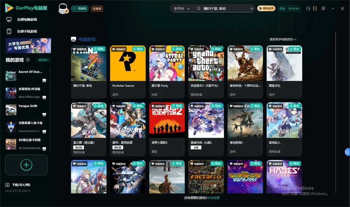The width and height of the screenshot is (350, 207).
Task: Click the 限免 countdown timer badge
Action: coord(289,8)
